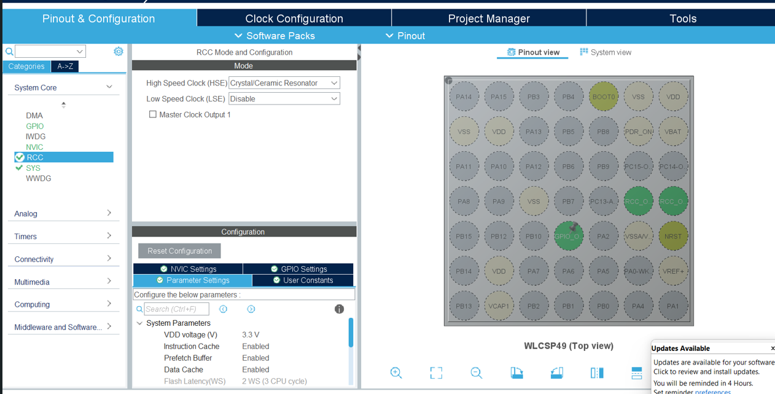
Task: Go to next parameter search result
Action: [251, 309]
